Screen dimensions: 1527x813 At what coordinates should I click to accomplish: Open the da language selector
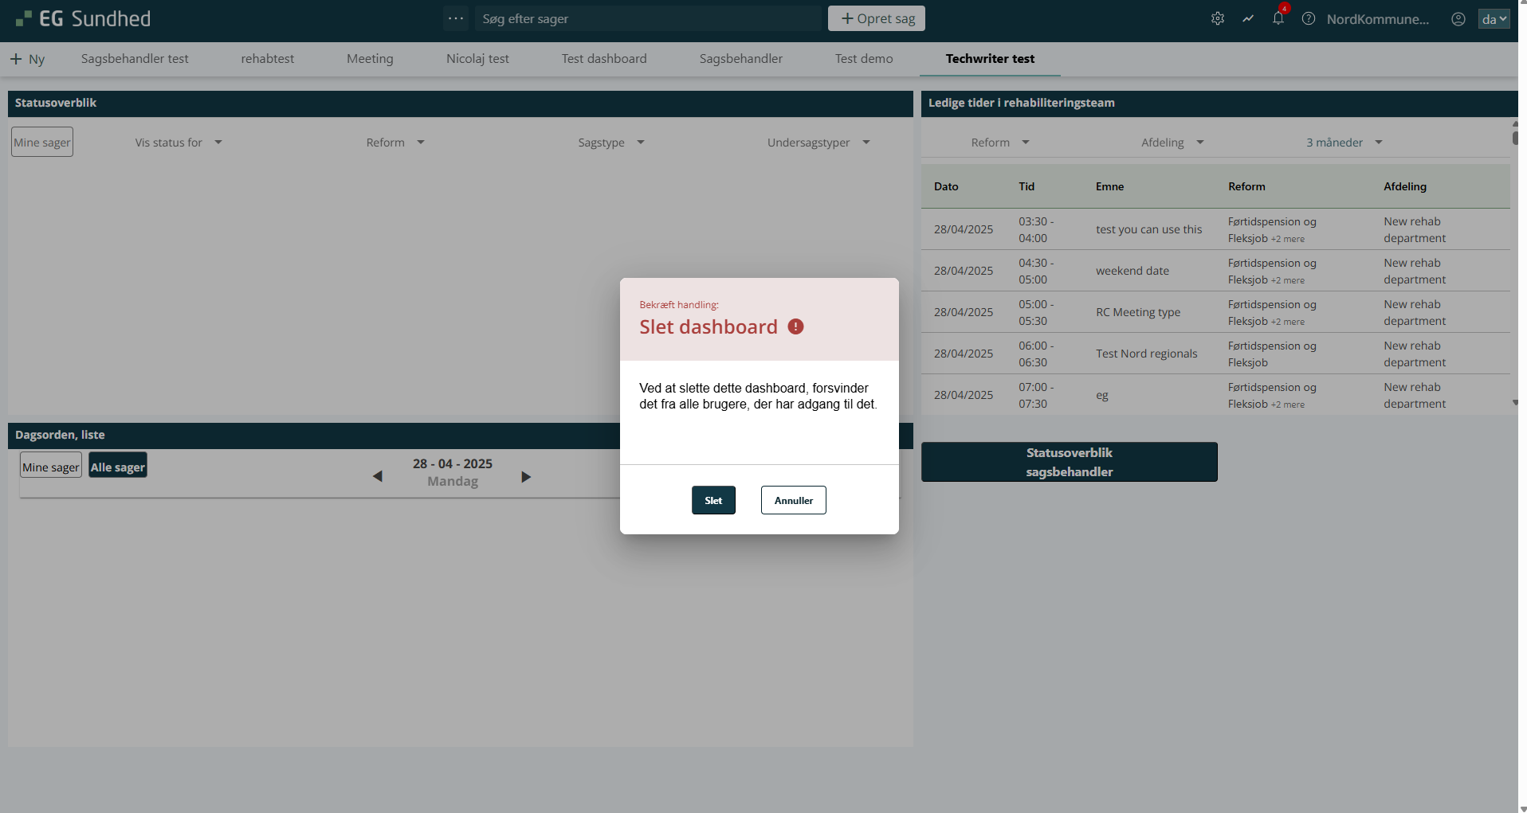coord(1494,19)
